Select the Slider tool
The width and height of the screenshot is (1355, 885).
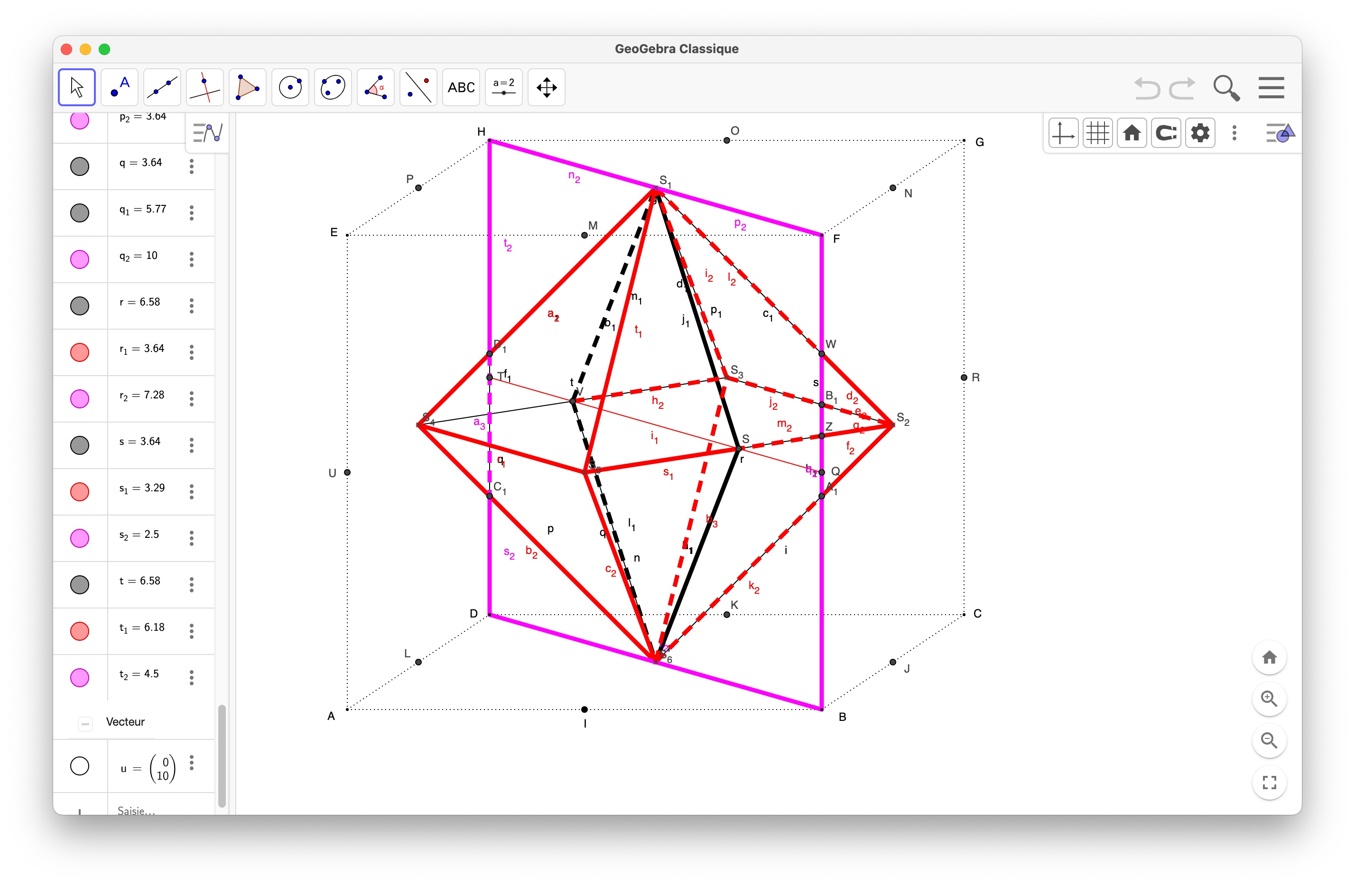point(504,87)
